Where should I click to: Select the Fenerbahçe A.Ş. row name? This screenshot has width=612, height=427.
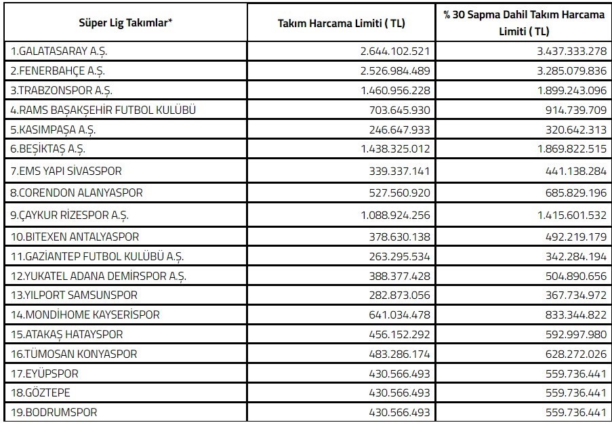pyautogui.click(x=58, y=70)
